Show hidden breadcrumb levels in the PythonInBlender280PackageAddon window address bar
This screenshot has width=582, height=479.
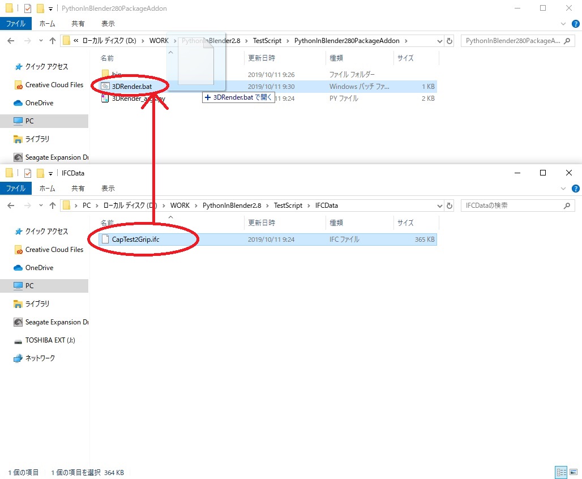(76, 41)
